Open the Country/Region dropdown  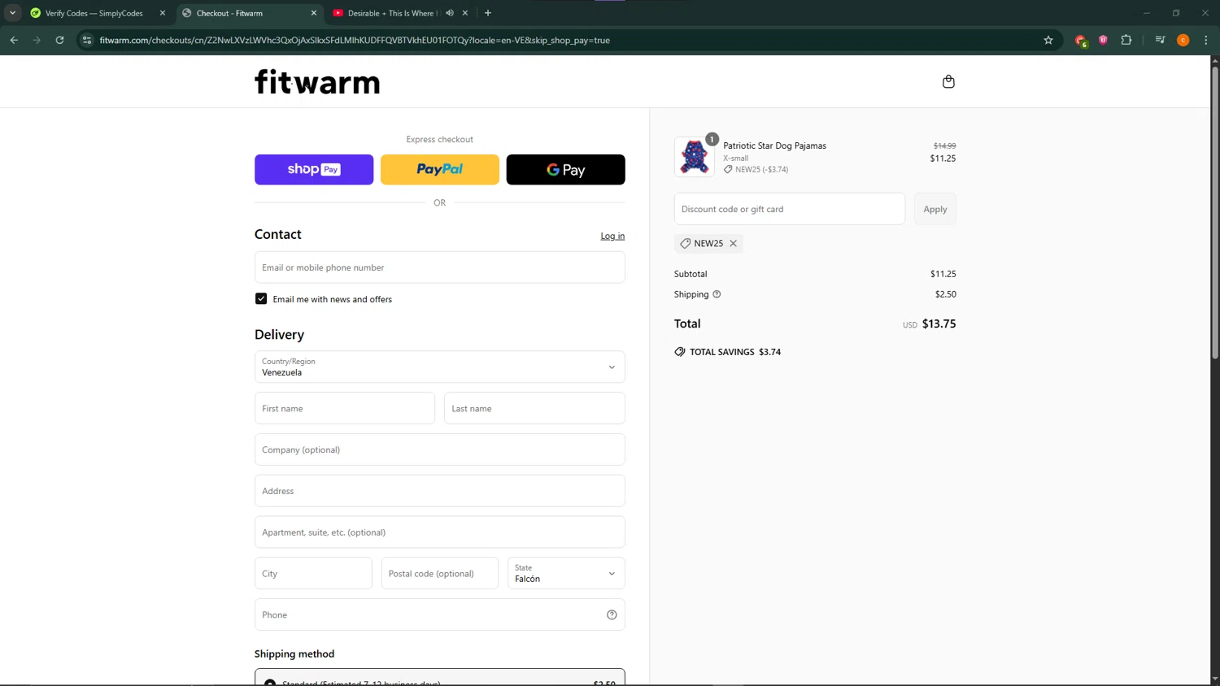click(440, 367)
